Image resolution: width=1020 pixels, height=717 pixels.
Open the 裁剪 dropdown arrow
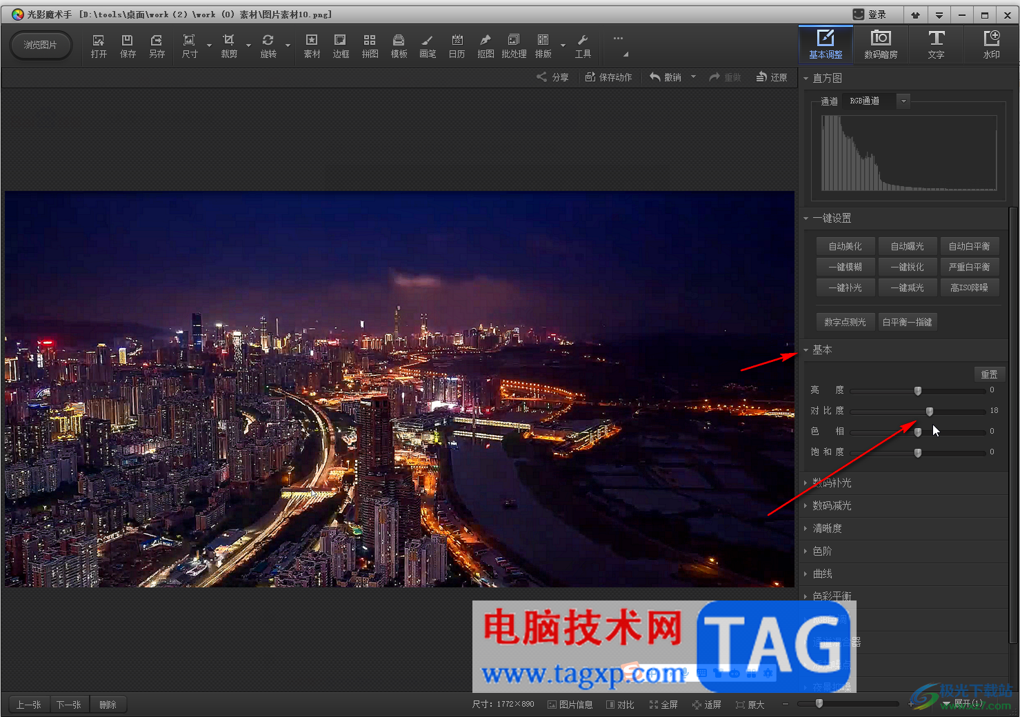tap(249, 46)
